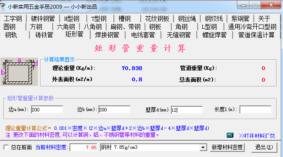This screenshot has width=283, height=157.
Task: Click the 退出(X) button
Action: point(264,148)
